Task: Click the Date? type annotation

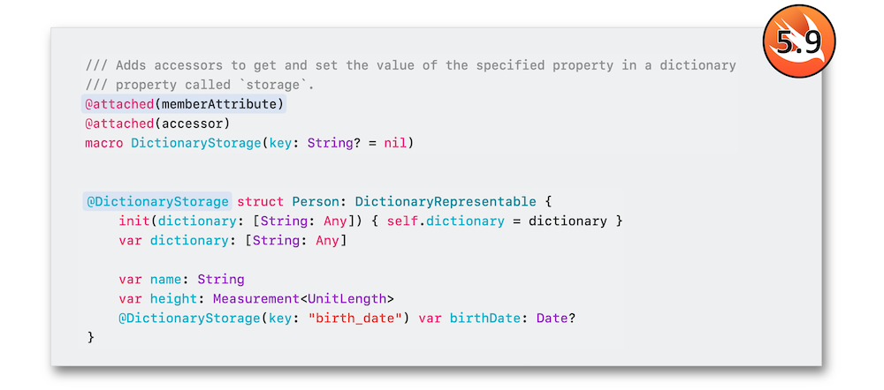Action: (x=555, y=319)
